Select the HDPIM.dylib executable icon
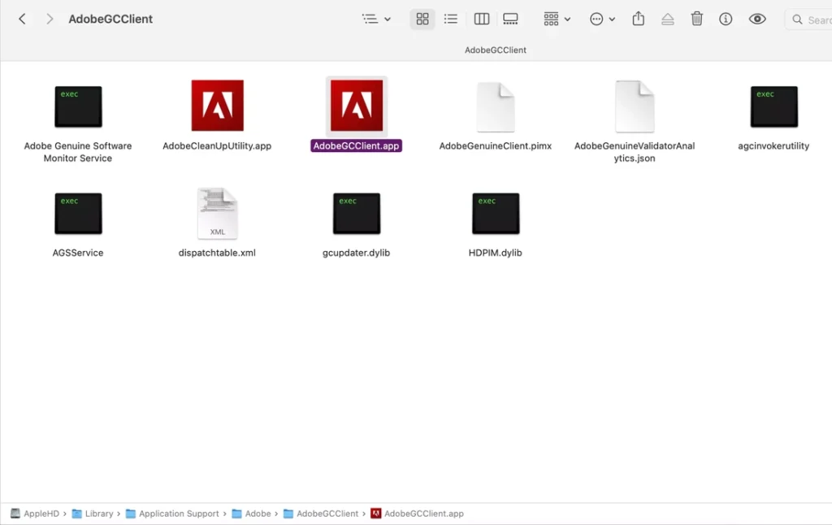This screenshot has width=832, height=525. coord(496,213)
